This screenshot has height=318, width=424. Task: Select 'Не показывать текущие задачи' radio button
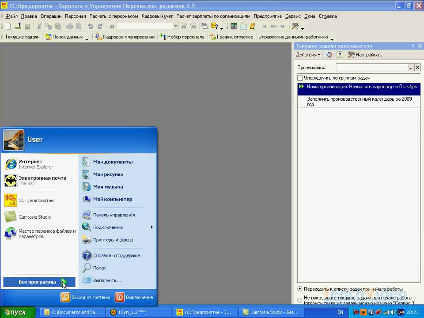(x=299, y=300)
